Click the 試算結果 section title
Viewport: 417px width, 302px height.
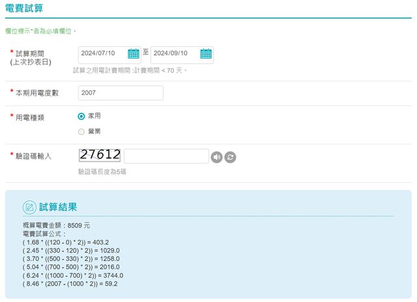(x=58, y=207)
